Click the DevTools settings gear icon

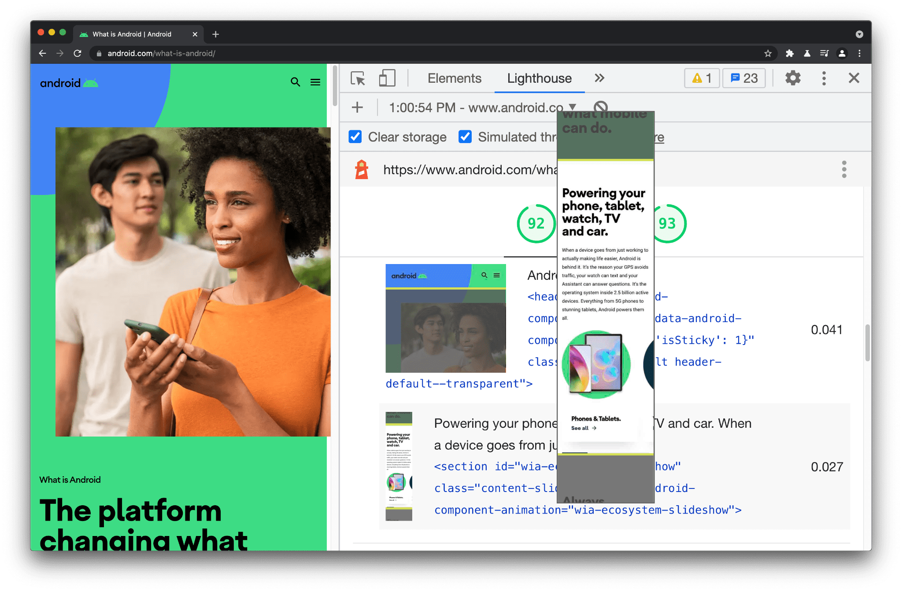click(x=792, y=78)
